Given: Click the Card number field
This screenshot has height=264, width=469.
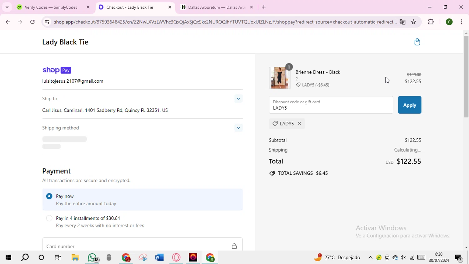Looking at the screenshot, I should pos(142,246).
